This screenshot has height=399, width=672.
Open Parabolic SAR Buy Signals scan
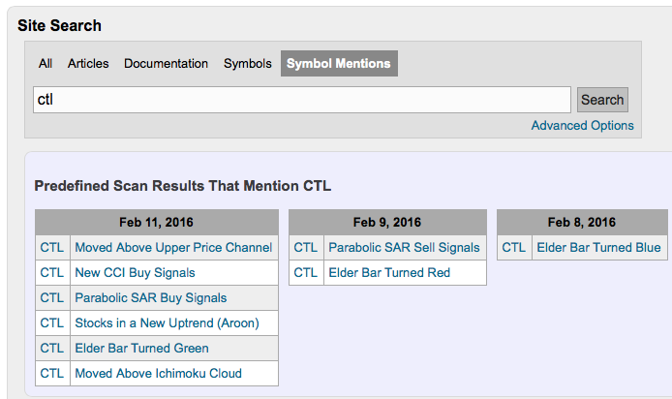click(x=151, y=298)
